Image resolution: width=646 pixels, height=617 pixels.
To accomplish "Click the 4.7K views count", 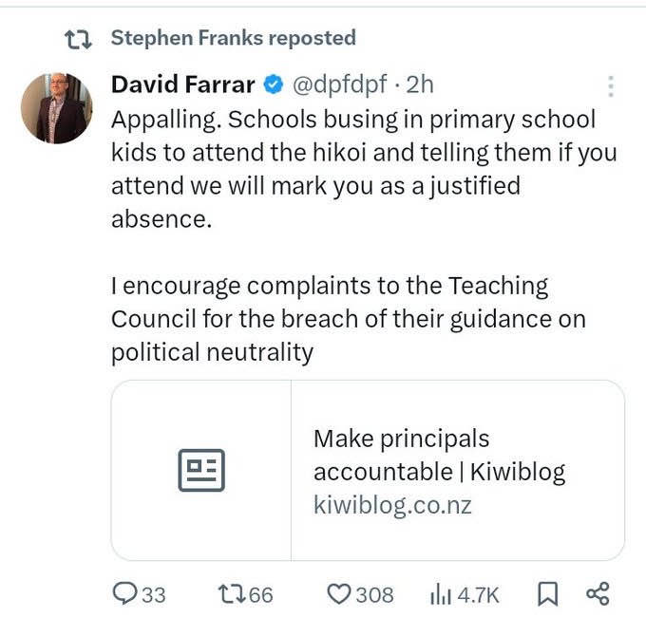I will coord(478,594).
